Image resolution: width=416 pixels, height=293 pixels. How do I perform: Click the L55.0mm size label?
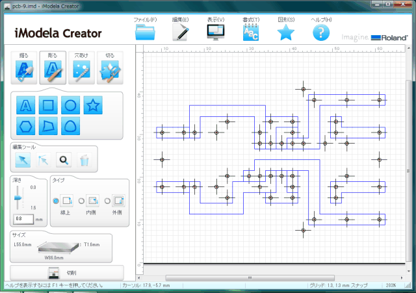[23, 245]
